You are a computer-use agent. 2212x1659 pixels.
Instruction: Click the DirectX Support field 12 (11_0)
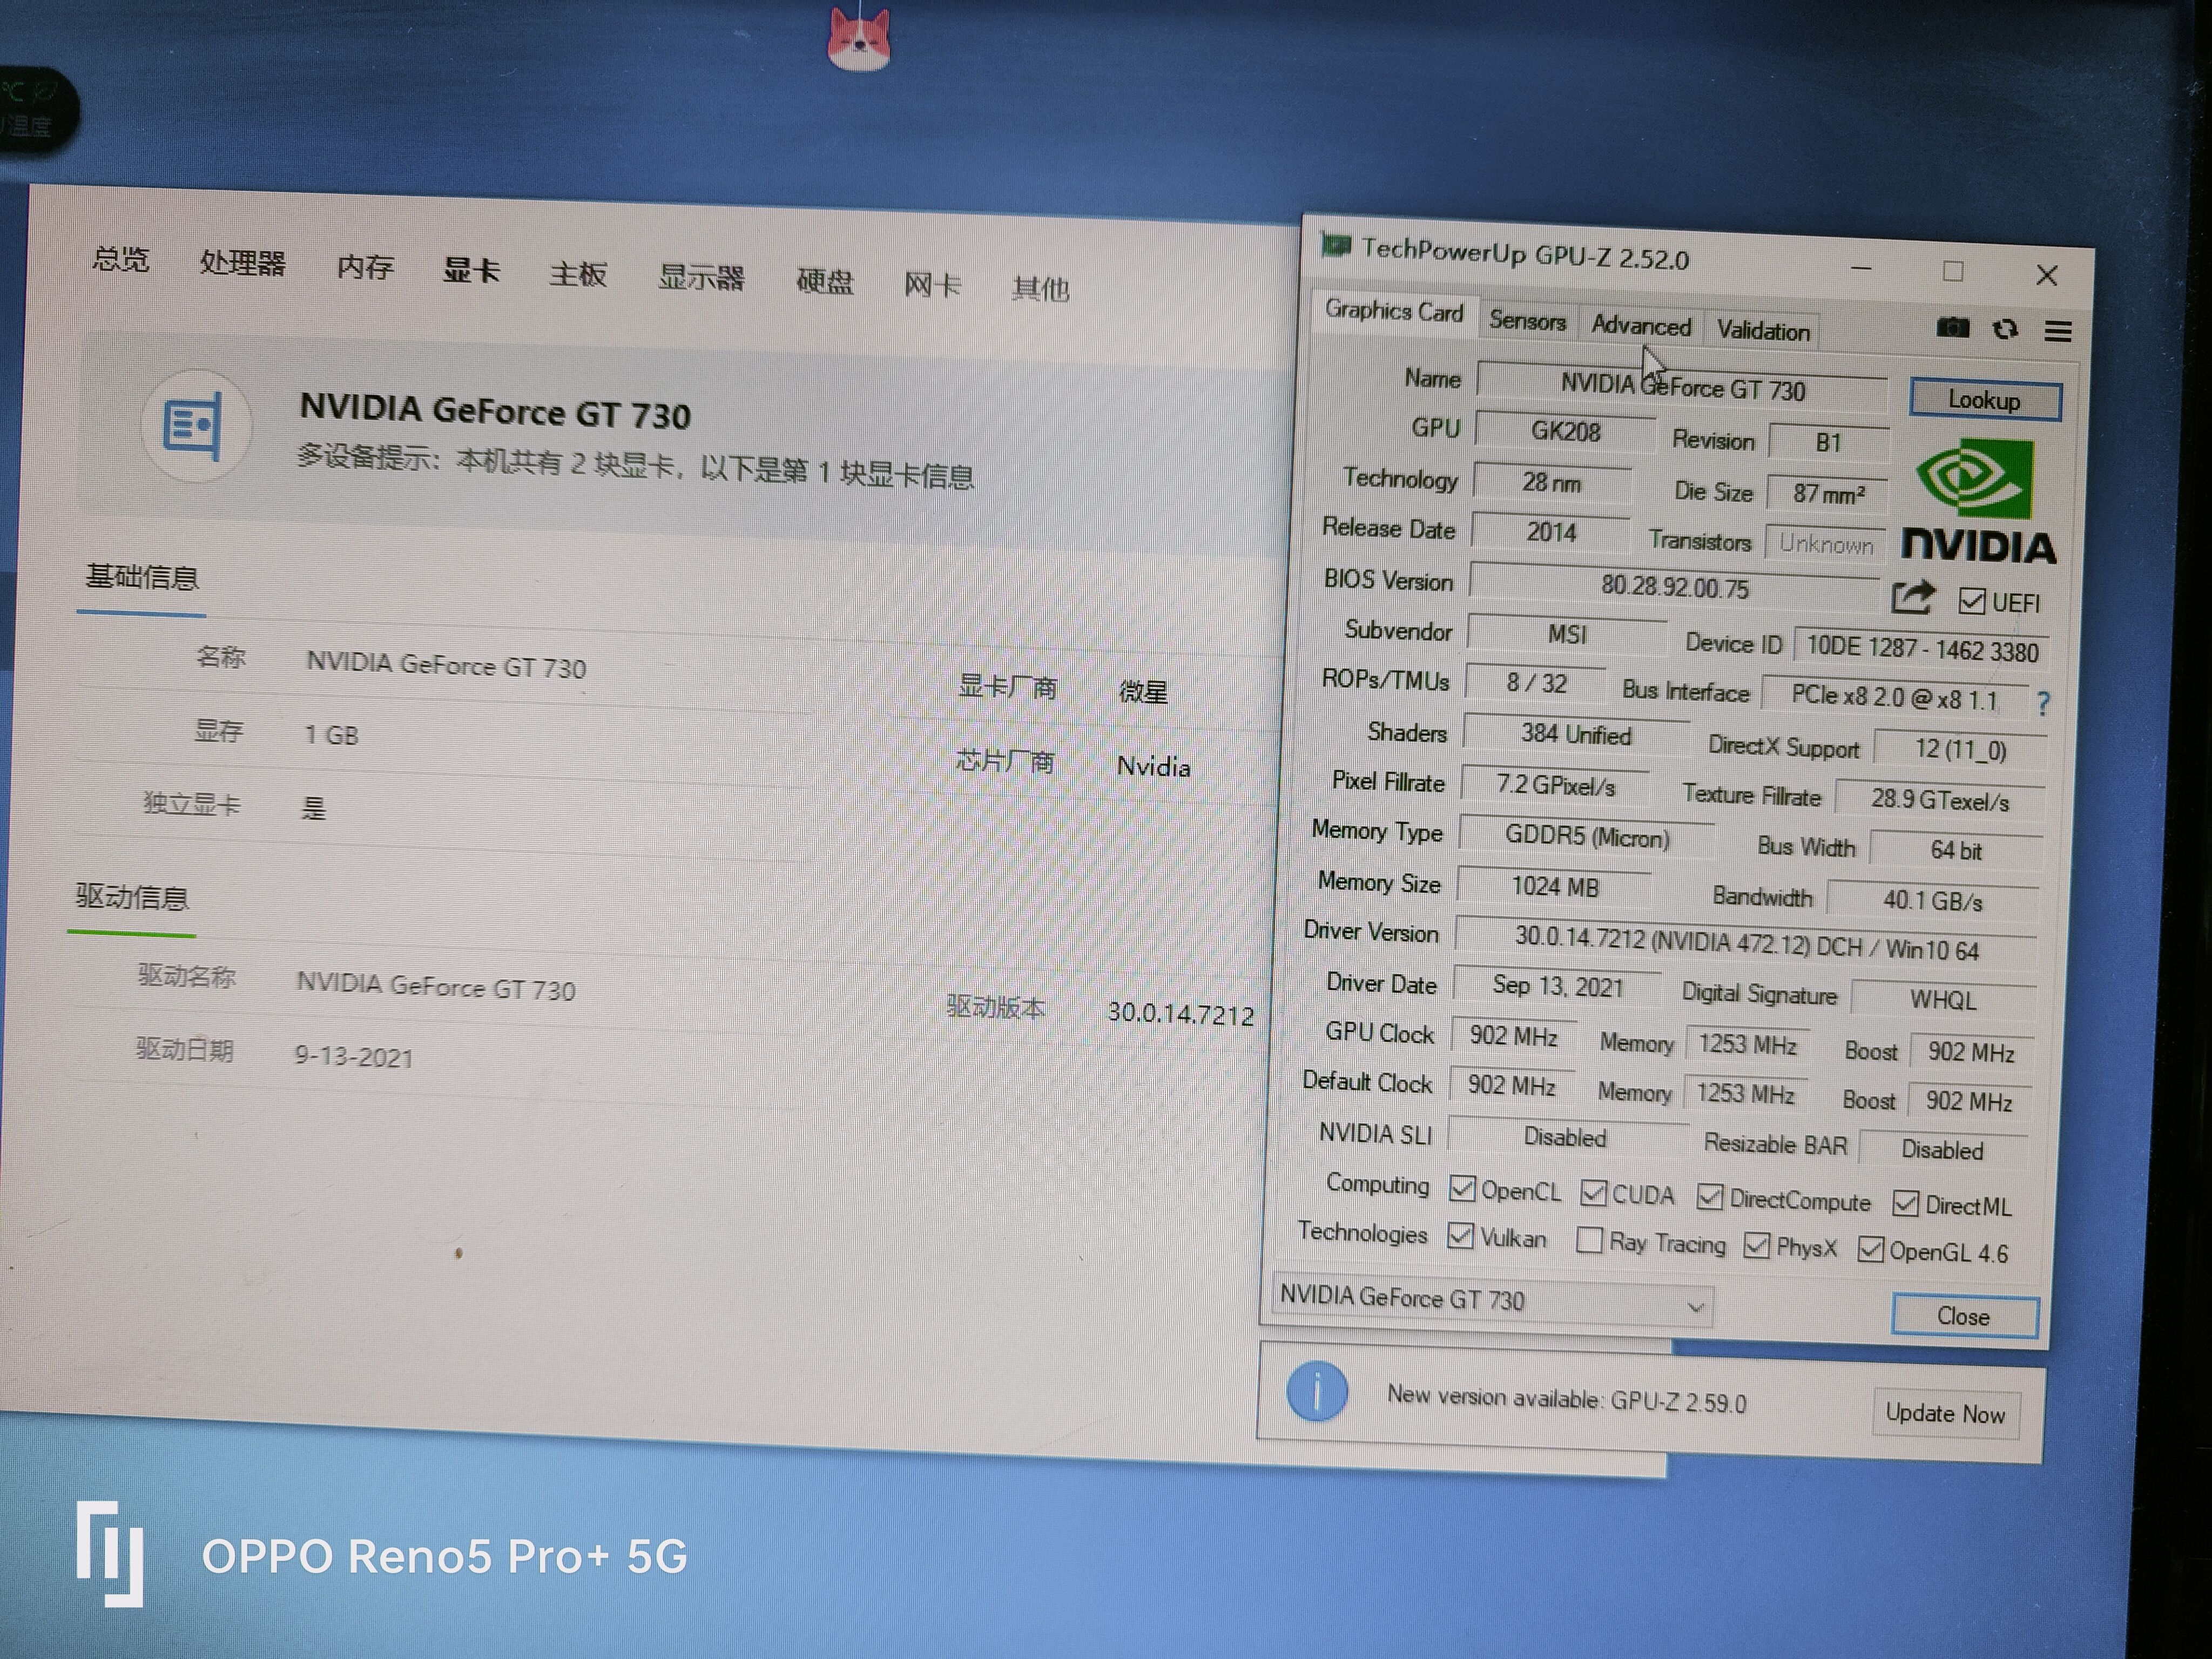tap(1960, 750)
